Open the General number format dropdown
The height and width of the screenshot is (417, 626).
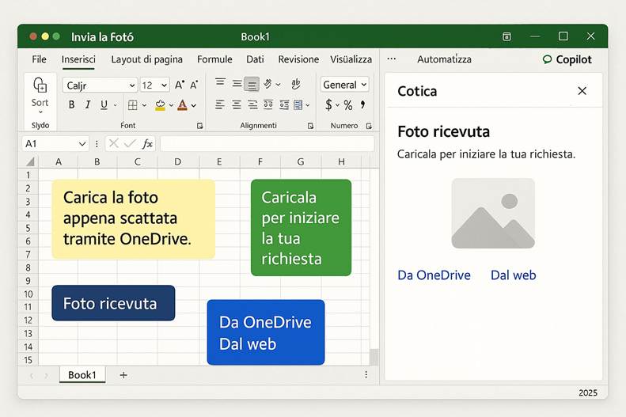[x=344, y=85]
